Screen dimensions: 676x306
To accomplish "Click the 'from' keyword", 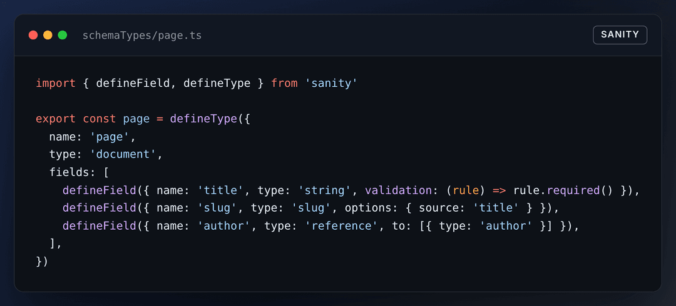I will pos(284,83).
